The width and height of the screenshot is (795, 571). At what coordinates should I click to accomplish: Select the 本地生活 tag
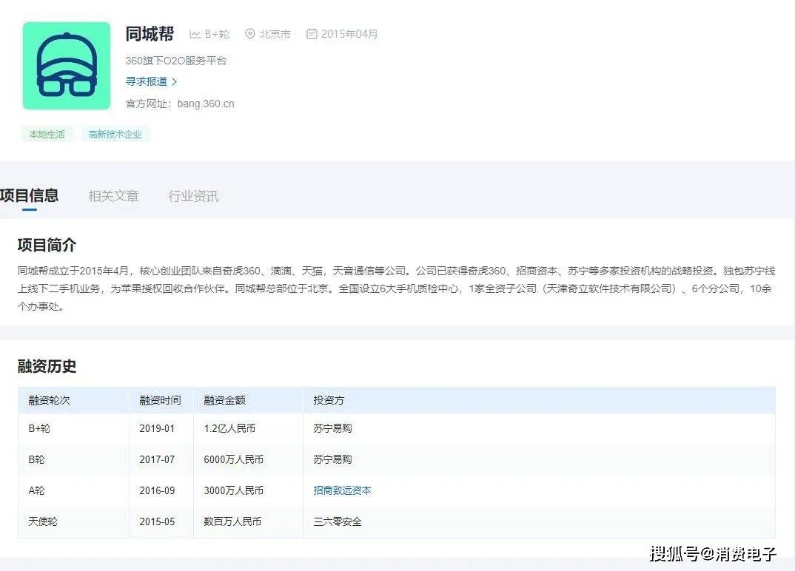click(47, 135)
